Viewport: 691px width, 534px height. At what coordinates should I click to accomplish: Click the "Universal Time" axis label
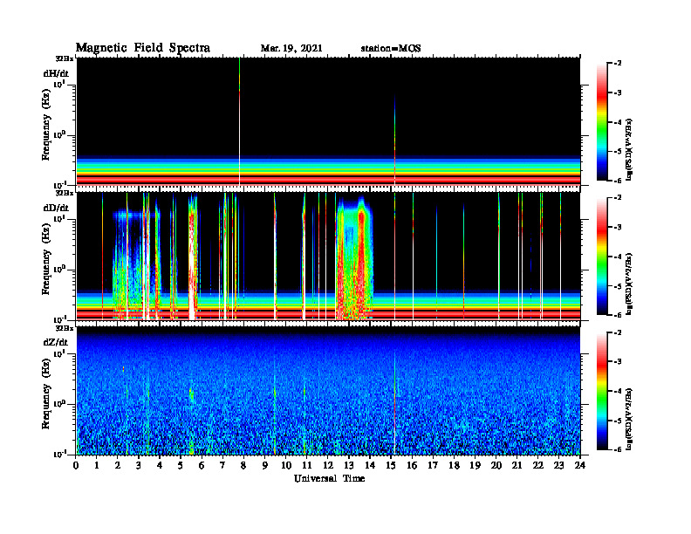point(329,478)
